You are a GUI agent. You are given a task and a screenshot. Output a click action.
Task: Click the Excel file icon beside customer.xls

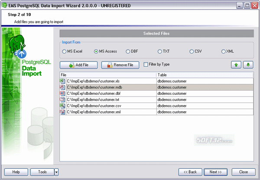[x=62, y=81]
